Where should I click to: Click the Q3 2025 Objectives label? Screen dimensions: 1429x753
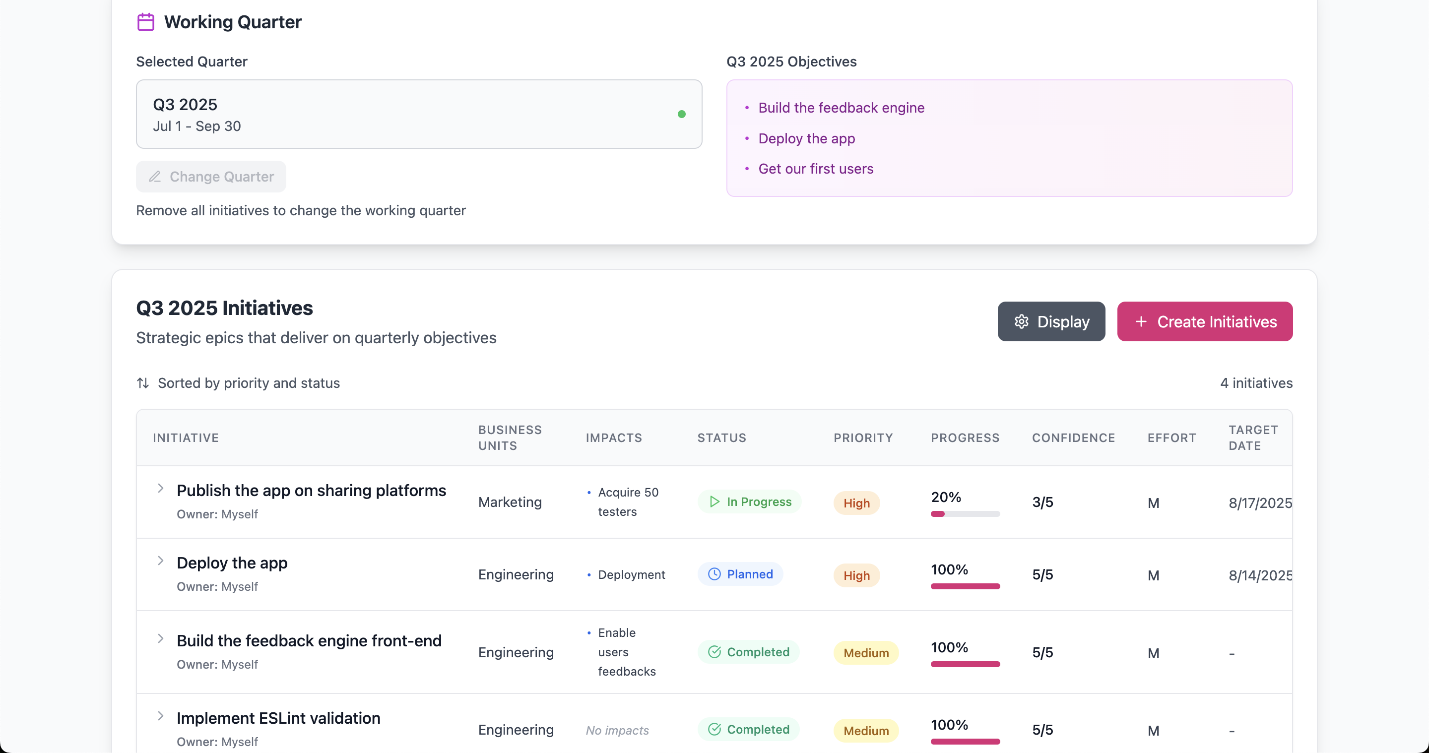(x=791, y=62)
